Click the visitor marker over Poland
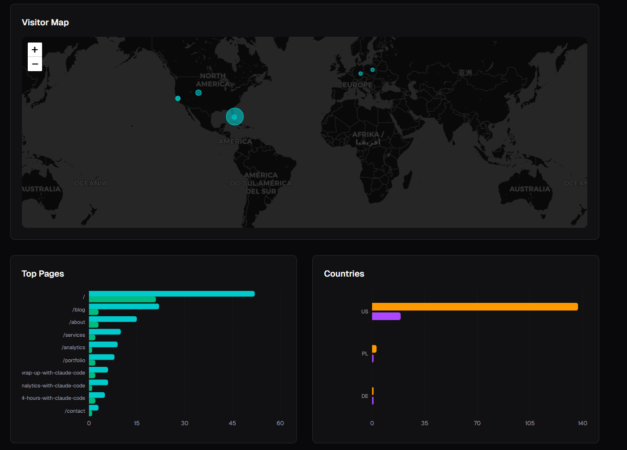This screenshot has width=627, height=450. click(x=373, y=70)
